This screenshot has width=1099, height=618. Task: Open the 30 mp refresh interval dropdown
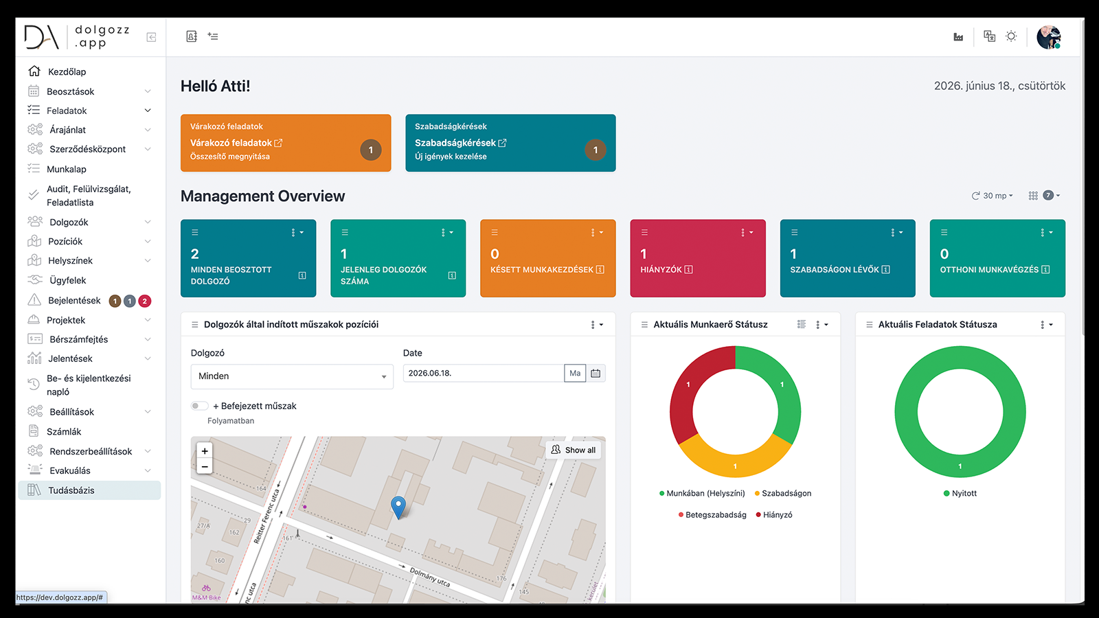pos(993,196)
